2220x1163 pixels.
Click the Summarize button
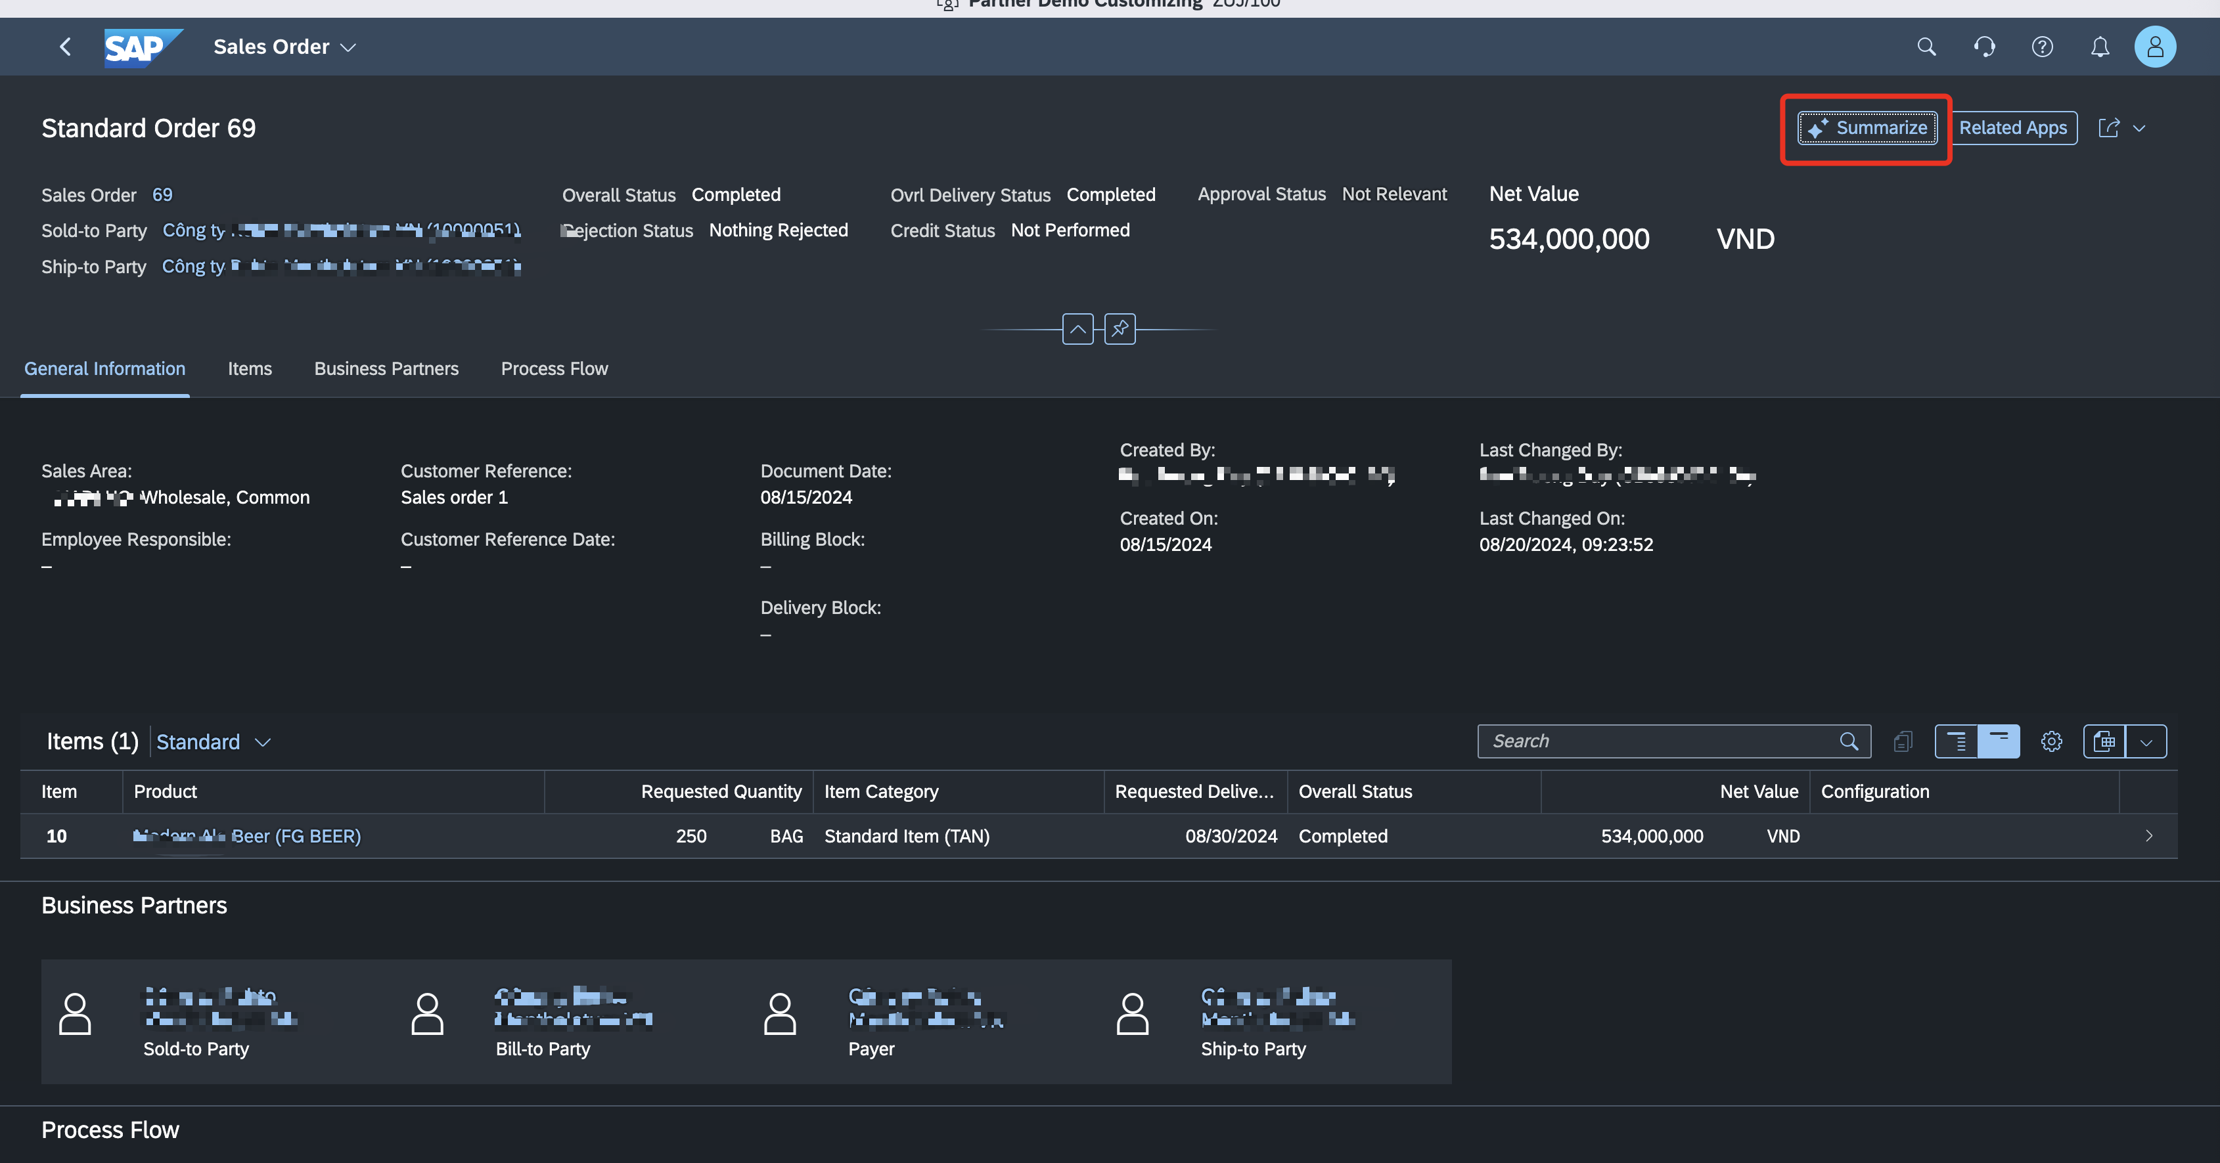[1867, 128]
